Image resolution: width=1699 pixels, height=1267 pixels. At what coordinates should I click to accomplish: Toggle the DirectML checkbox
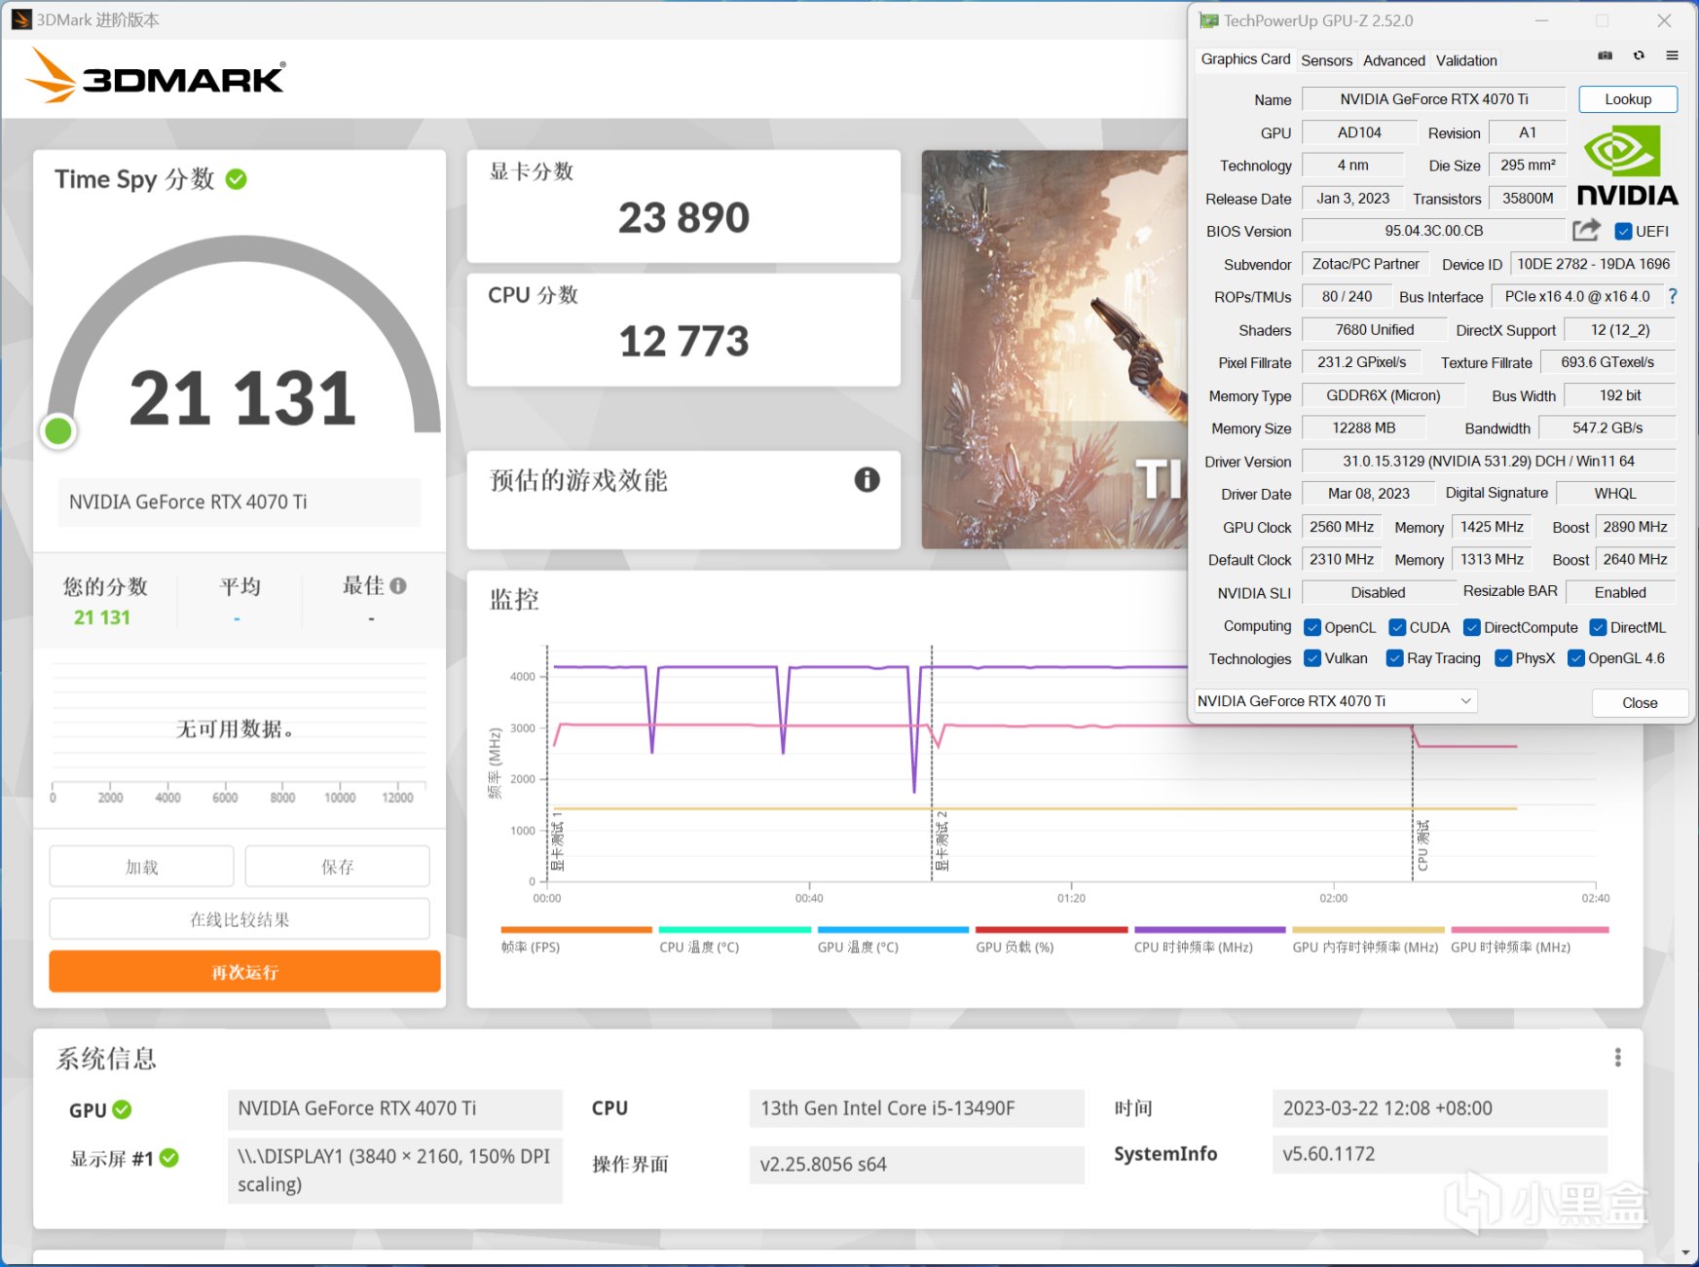(1598, 627)
